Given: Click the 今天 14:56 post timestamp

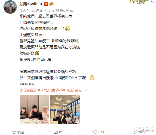Looking at the screenshot, I should [x=27, y=10].
